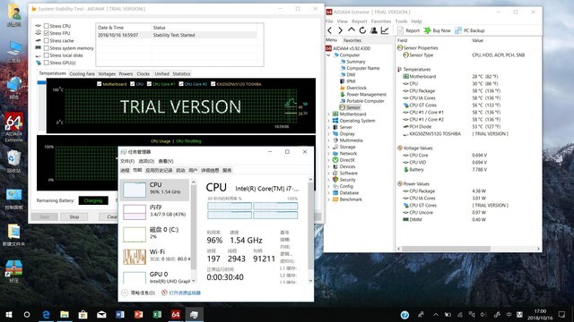Screen dimensions: 574x322
Task: Click Cortana circle on taskbar
Action: point(27,314)
